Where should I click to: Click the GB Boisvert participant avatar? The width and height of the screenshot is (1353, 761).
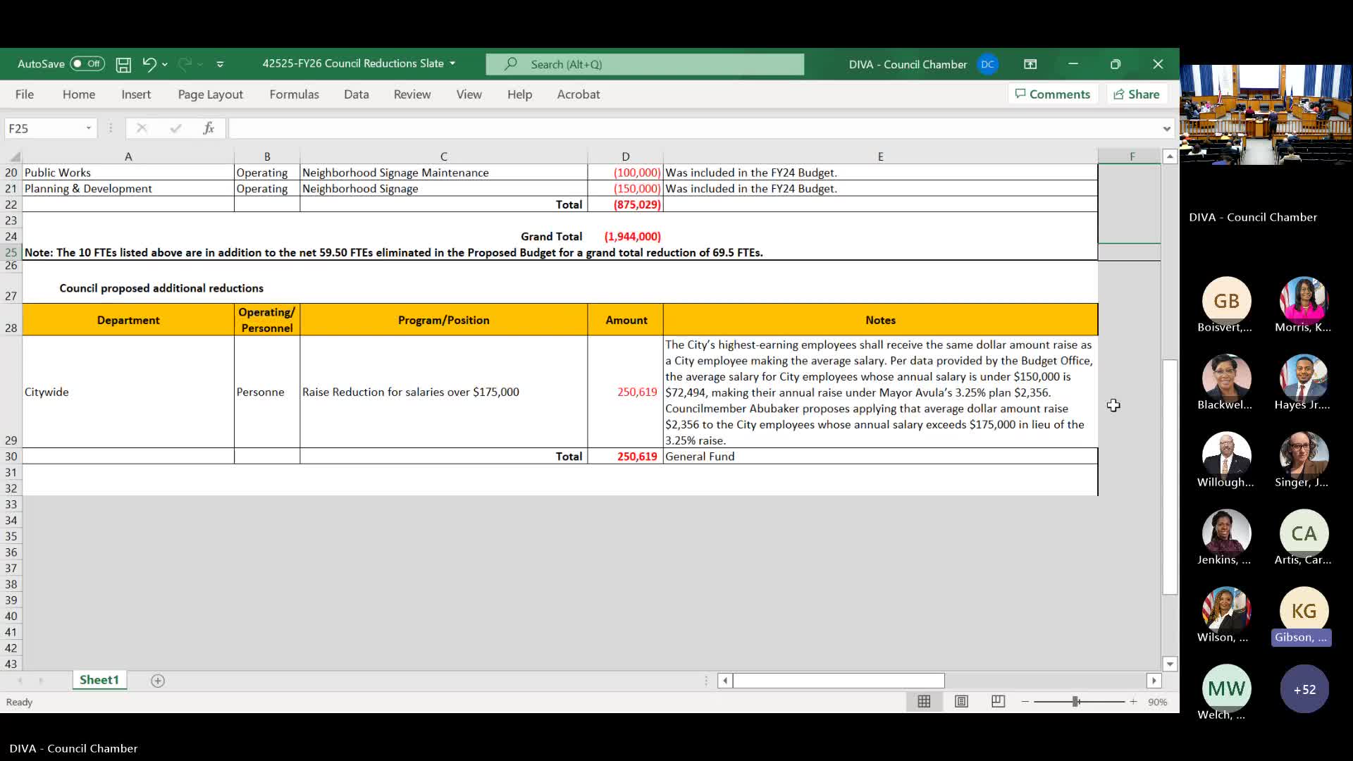pyautogui.click(x=1226, y=301)
